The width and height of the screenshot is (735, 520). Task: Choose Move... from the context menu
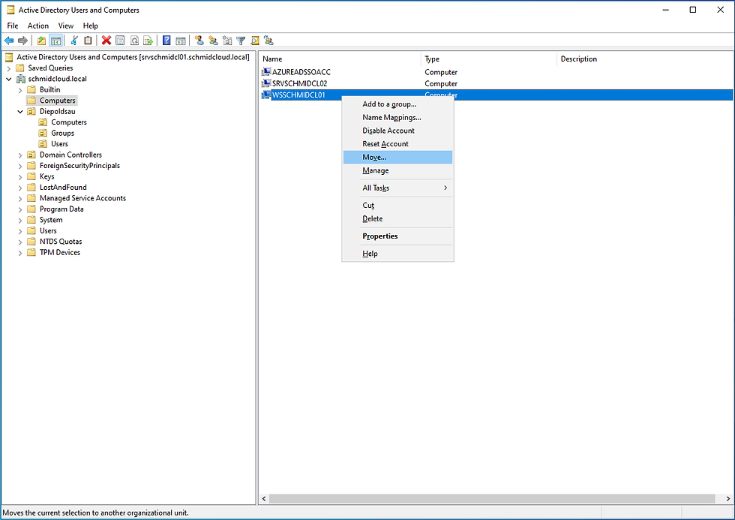click(x=398, y=158)
